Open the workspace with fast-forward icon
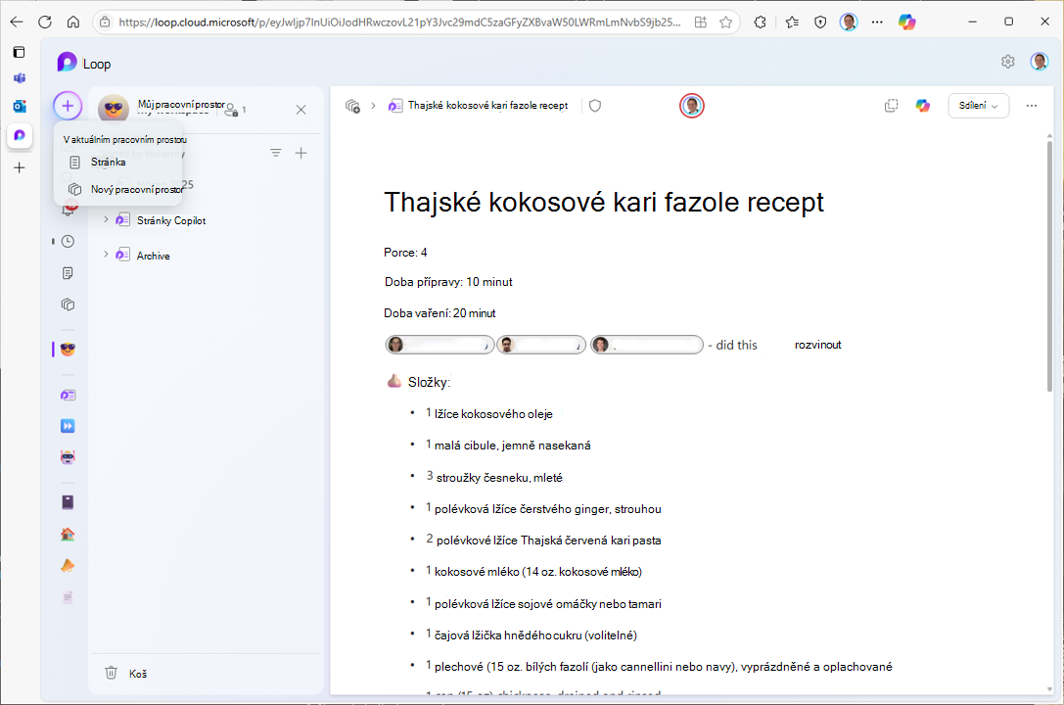Image resolution: width=1064 pixels, height=705 pixels. (x=68, y=426)
